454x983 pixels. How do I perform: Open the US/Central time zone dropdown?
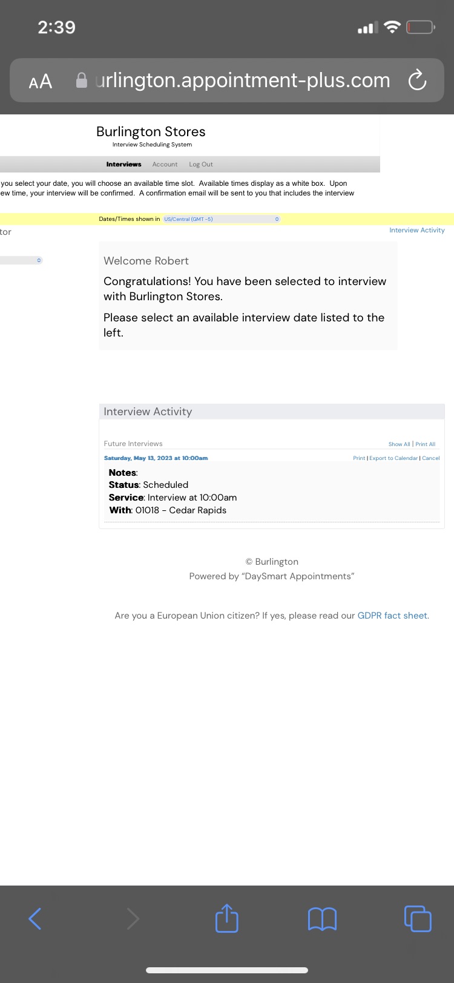[222, 219]
